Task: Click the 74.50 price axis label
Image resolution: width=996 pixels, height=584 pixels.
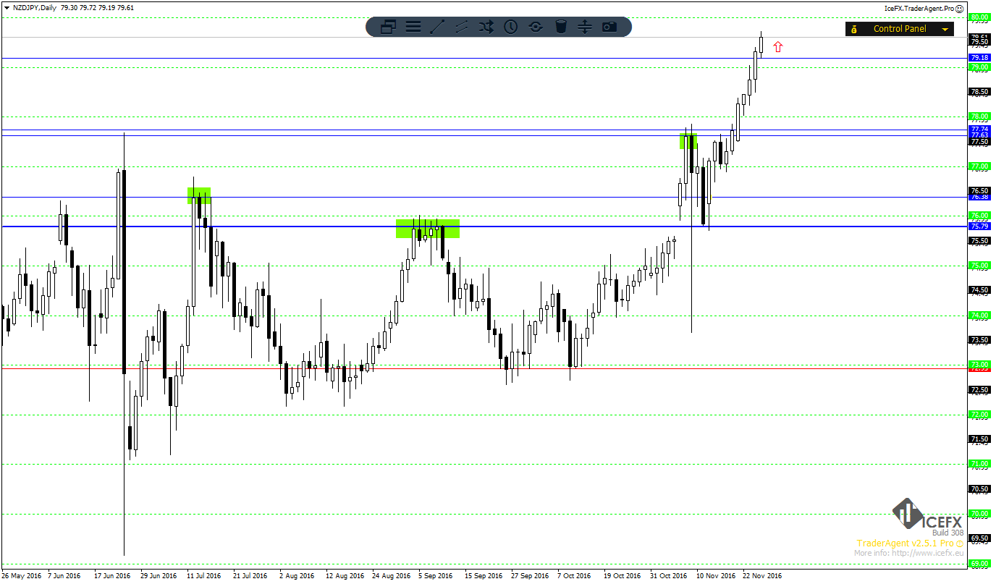Action: click(x=979, y=290)
